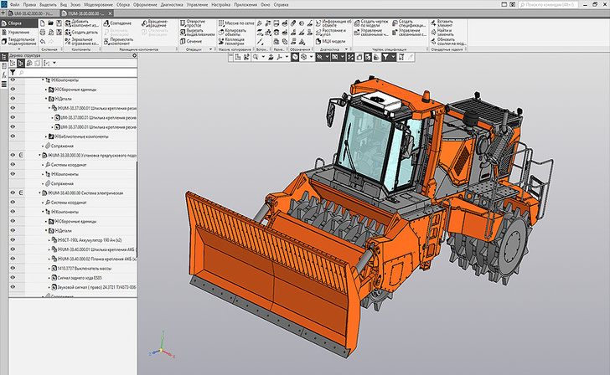Viewport: 610px width, 375px height.
Task: Click МЦХ модели tool
Action: point(331,41)
